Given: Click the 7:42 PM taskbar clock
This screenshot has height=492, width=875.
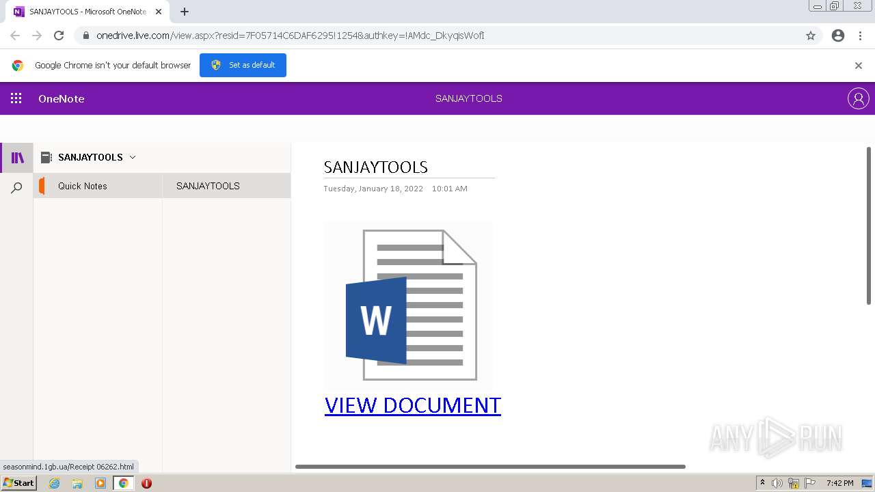Looking at the screenshot, I should [839, 483].
